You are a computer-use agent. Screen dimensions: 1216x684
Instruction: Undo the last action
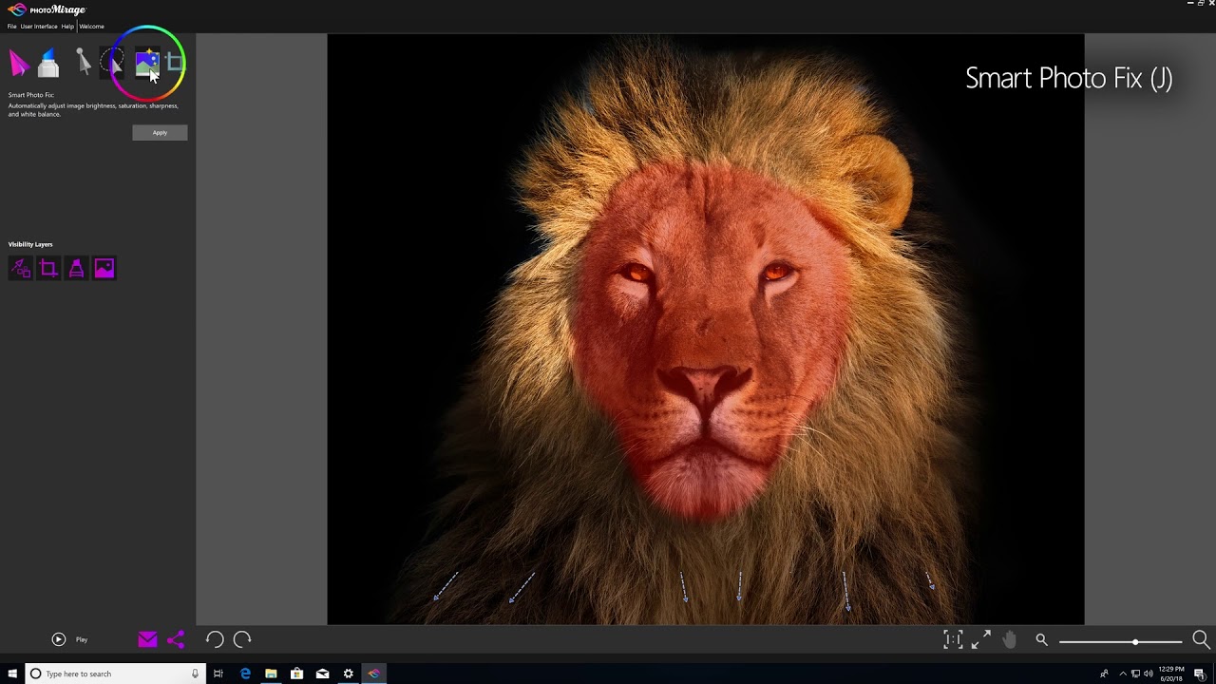pos(215,639)
